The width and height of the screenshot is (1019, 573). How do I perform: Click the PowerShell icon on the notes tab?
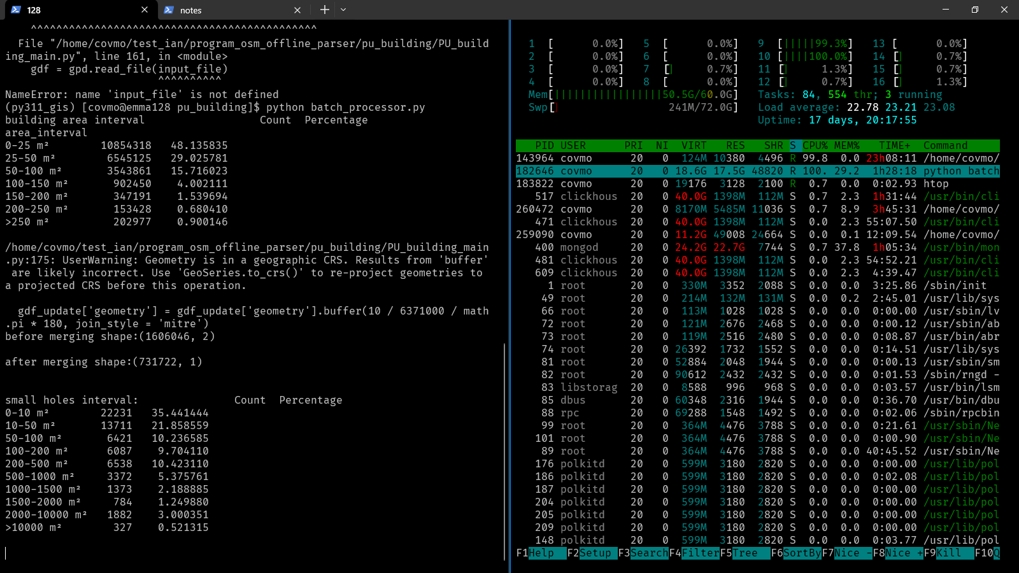(x=169, y=10)
